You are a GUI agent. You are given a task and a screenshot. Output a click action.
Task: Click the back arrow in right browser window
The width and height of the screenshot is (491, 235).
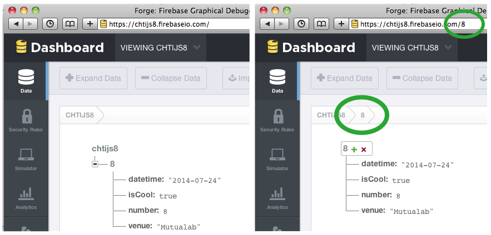pos(267,24)
